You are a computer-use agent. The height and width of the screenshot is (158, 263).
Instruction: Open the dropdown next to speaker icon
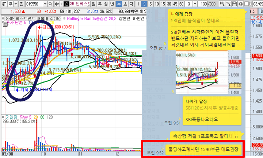(x=61, y=4)
